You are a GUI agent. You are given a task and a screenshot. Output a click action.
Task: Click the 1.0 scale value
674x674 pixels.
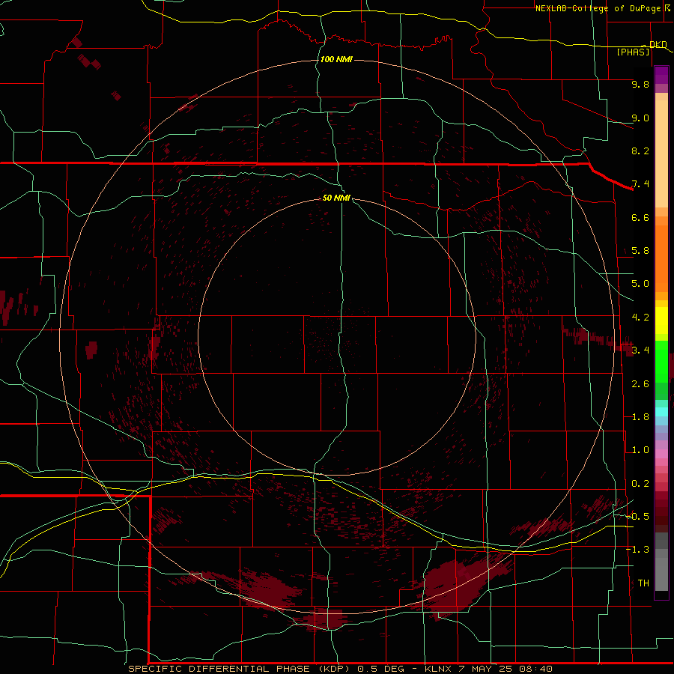(x=640, y=450)
